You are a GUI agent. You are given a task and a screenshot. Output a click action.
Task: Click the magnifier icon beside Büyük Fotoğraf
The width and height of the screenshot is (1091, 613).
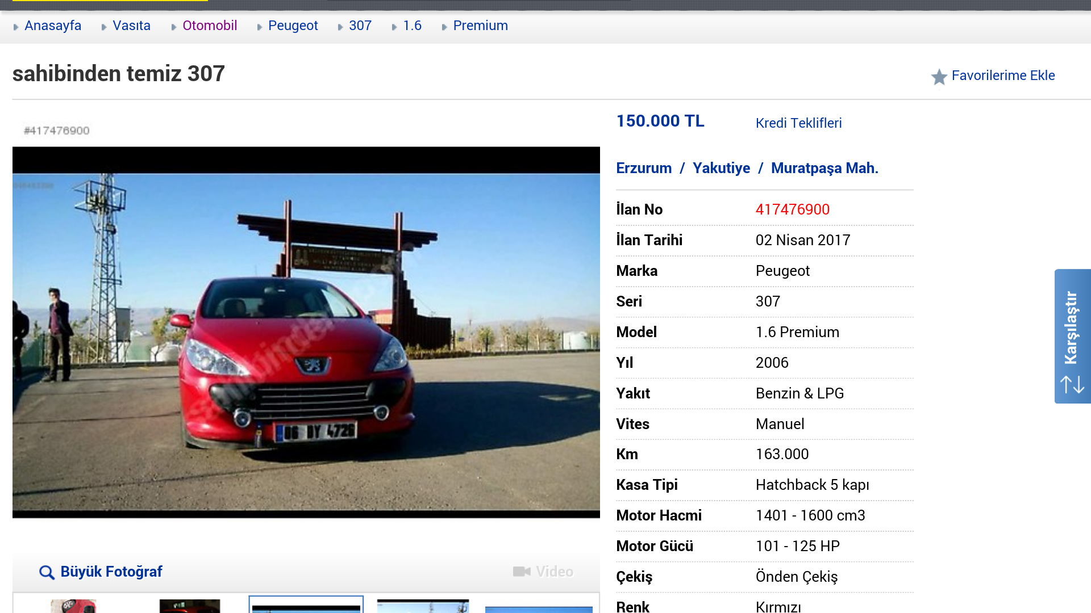[x=47, y=572]
